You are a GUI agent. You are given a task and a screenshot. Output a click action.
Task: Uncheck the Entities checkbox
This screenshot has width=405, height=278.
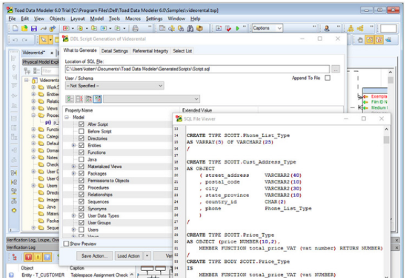(82, 145)
